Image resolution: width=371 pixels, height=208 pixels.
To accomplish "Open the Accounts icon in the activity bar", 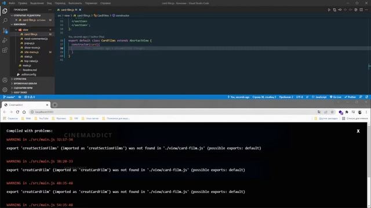I will pyautogui.click(x=5, y=80).
